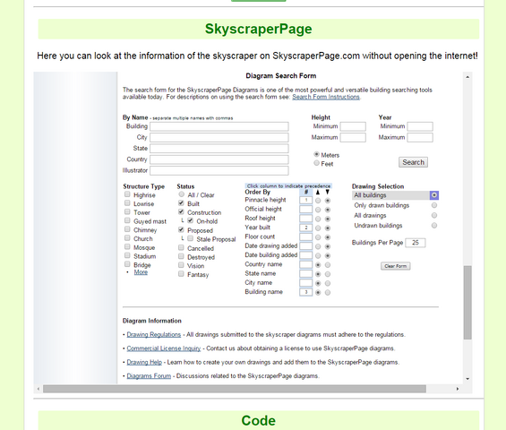Check the Stale Proposal checkbox
The height and width of the screenshot is (430, 506).
(x=191, y=238)
